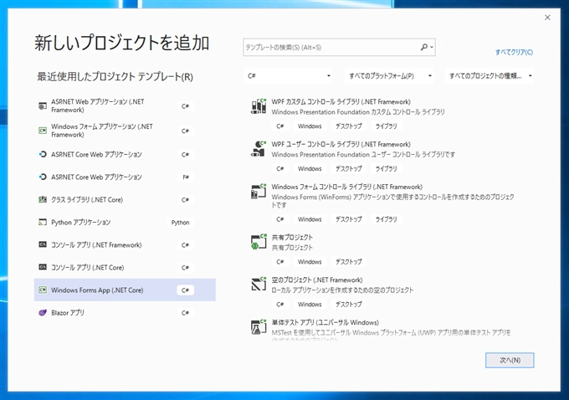The width and height of the screenshot is (569, 400).
Task: Select 'Windows フォーム コントロール ライブラリ' title
Action: (x=347, y=187)
